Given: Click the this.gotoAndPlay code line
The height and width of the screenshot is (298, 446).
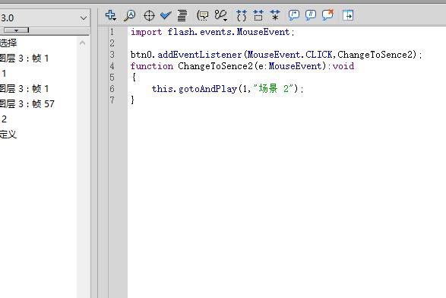Looking at the screenshot, I should click(x=227, y=89).
